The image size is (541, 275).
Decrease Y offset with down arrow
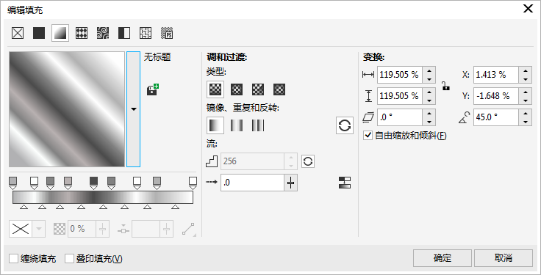point(525,100)
